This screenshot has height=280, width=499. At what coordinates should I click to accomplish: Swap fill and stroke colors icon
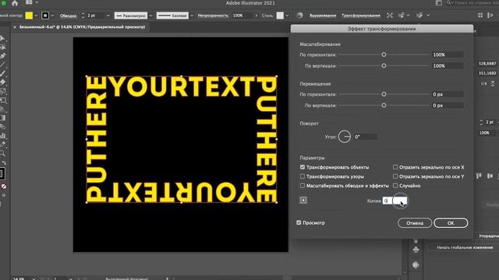[4, 163]
